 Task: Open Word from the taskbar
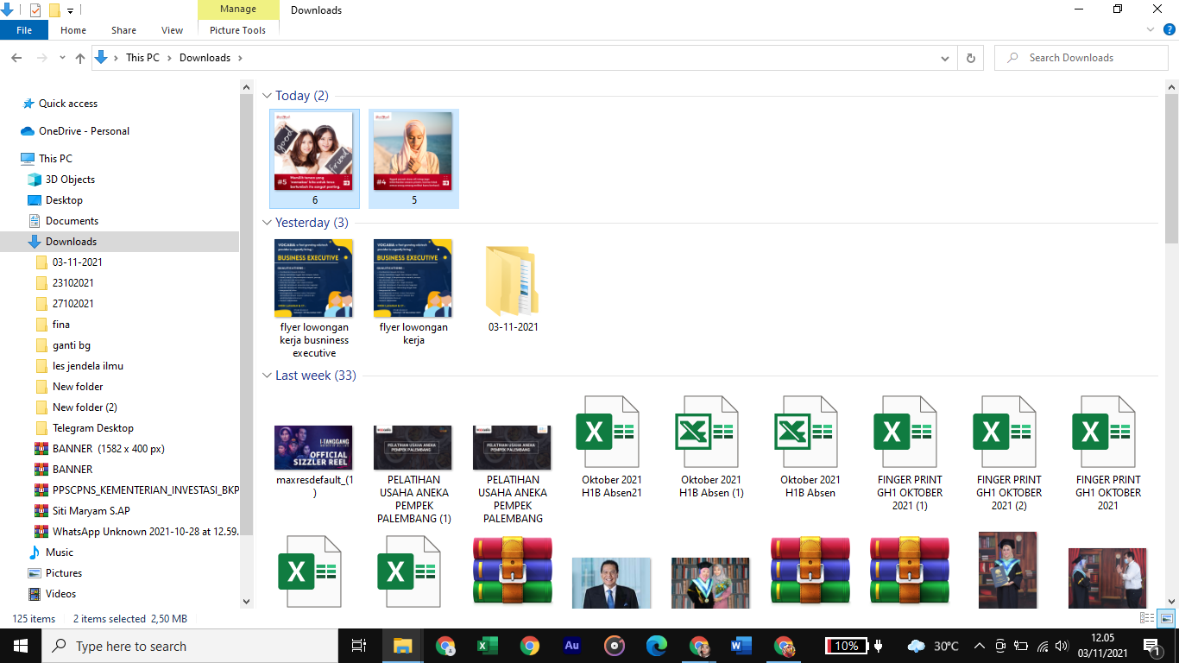[741, 646]
